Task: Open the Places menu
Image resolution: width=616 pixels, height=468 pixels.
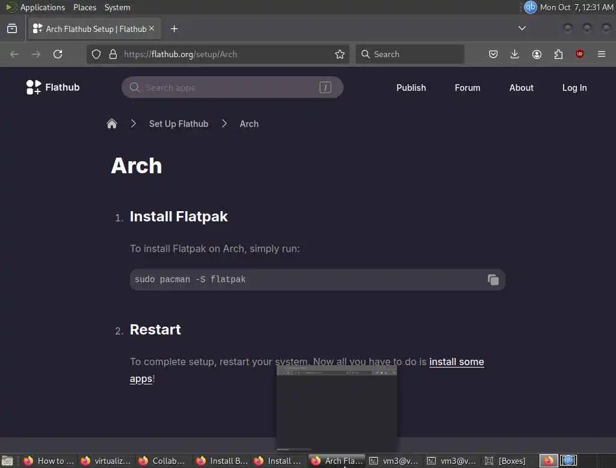Action: [x=85, y=7]
